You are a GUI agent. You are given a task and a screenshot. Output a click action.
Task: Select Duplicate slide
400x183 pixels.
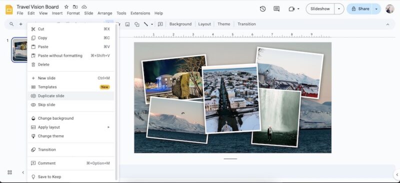point(70,96)
